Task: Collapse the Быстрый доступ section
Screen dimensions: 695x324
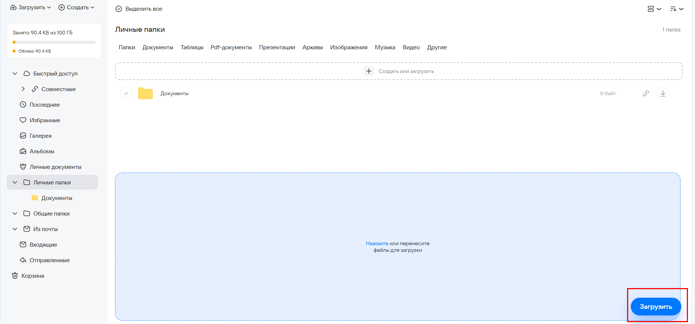Action: pos(15,74)
